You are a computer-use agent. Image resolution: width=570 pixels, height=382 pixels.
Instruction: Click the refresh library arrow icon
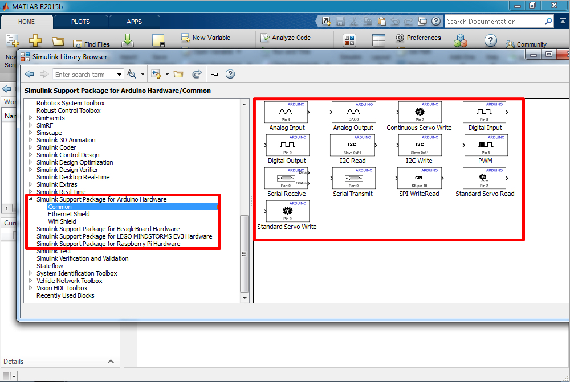point(197,74)
